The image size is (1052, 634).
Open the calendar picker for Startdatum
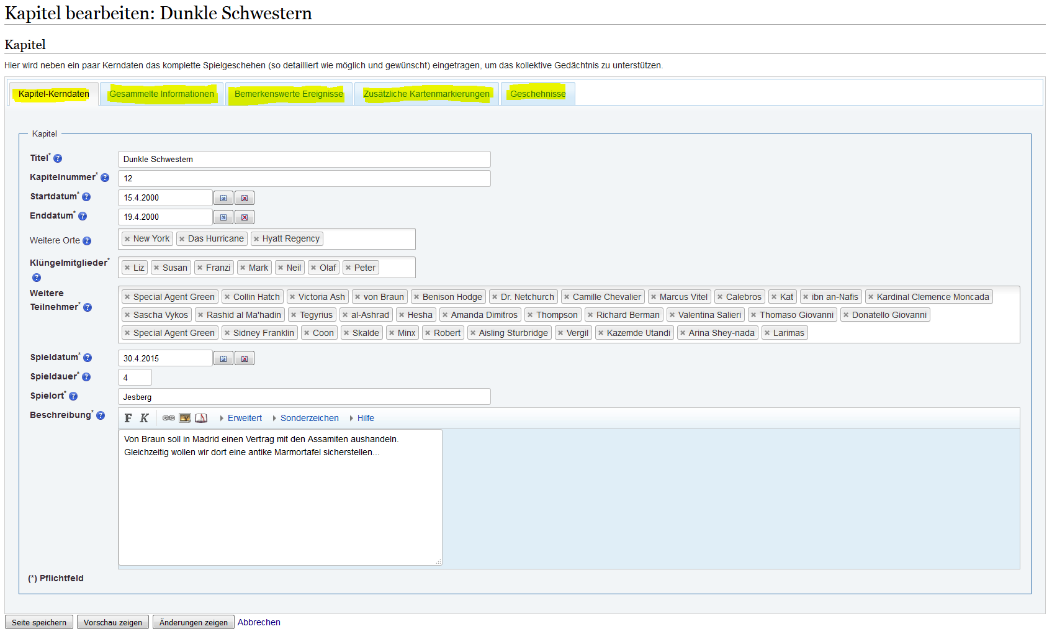pyautogui.click(x=223, y=198)
